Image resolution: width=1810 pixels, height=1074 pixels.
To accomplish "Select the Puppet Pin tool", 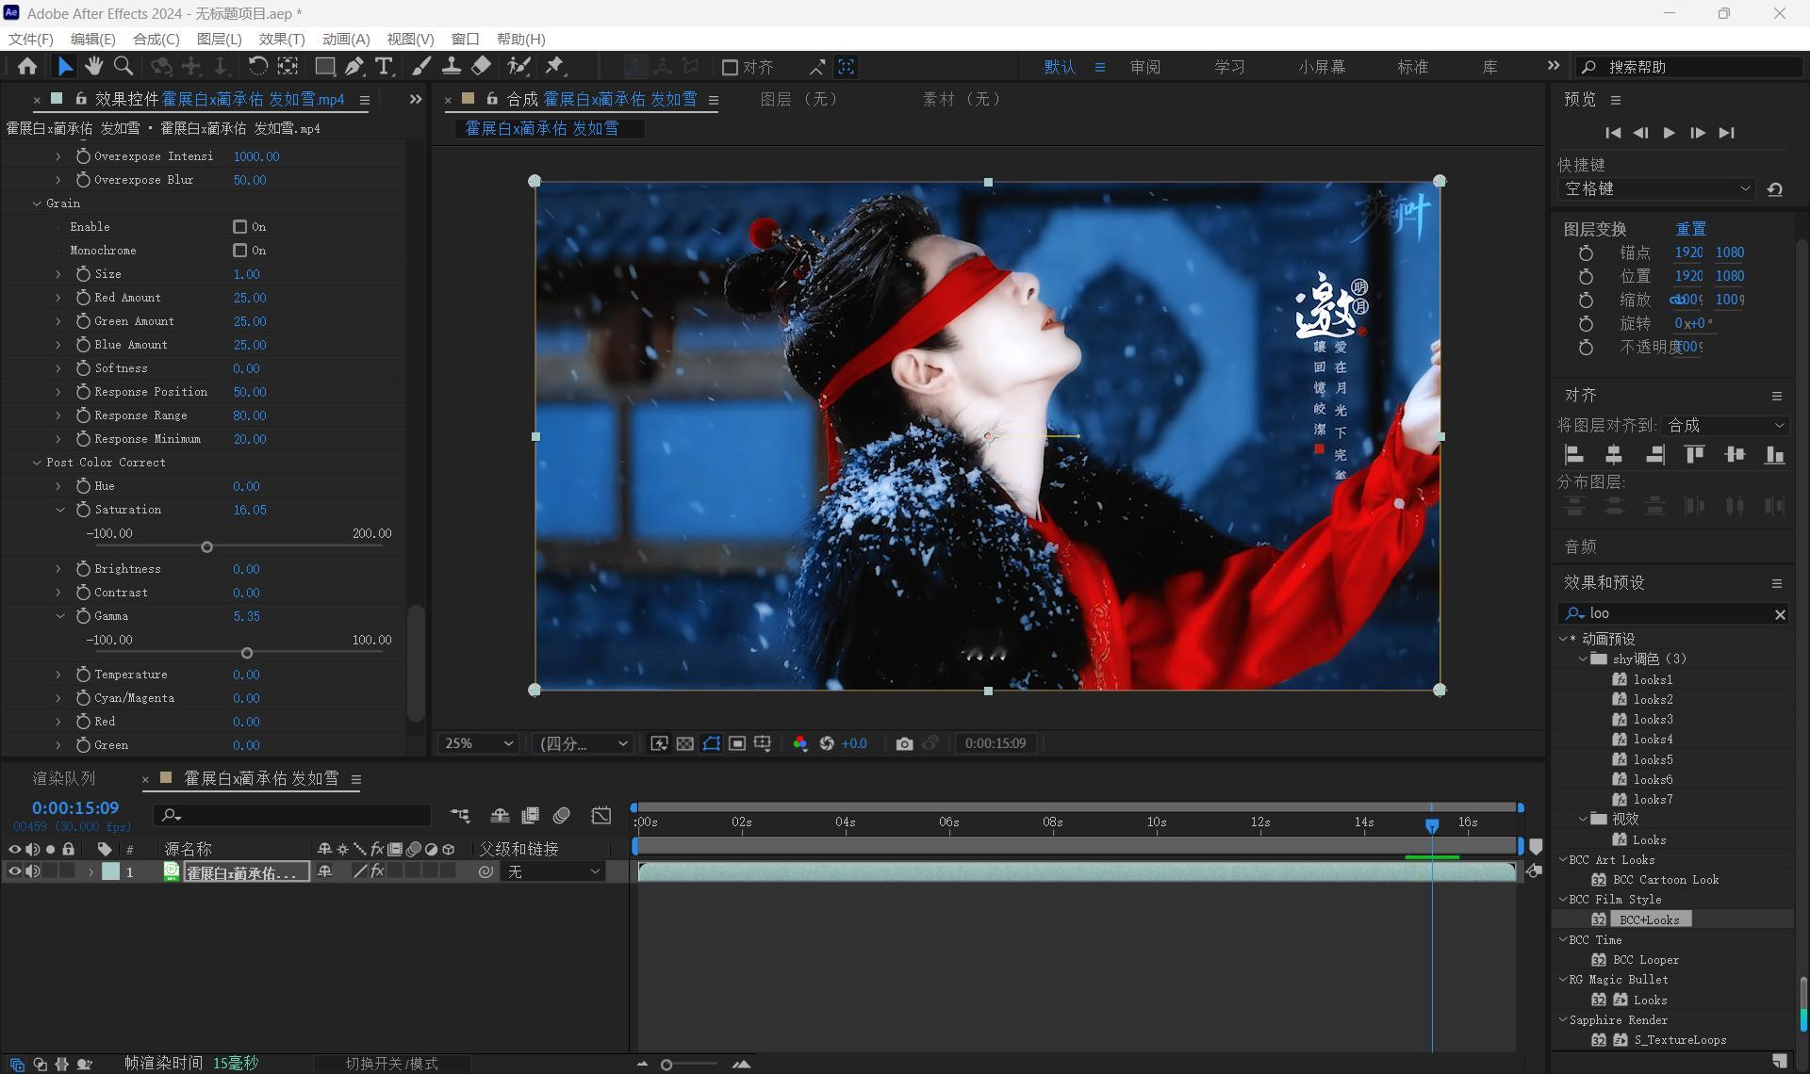I will click(x=555, y=67).
